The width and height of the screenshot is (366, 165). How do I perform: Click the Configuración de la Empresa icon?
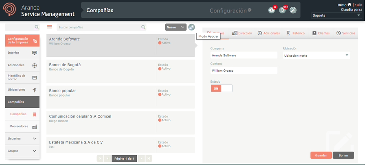coord(35,41)
